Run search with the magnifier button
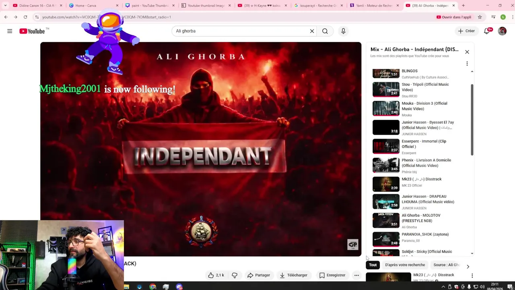The height and width of the screenshot is (290, 515). [x=325, y=31]
